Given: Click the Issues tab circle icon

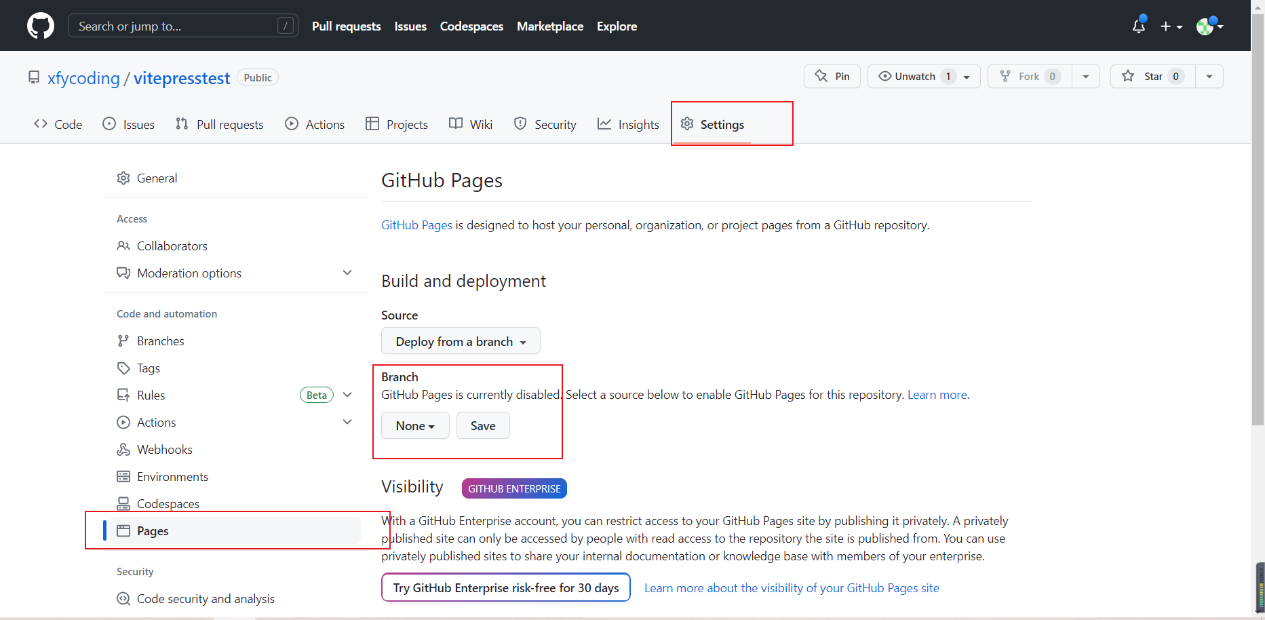Looking at the screenshot, I should click(109, 123).
